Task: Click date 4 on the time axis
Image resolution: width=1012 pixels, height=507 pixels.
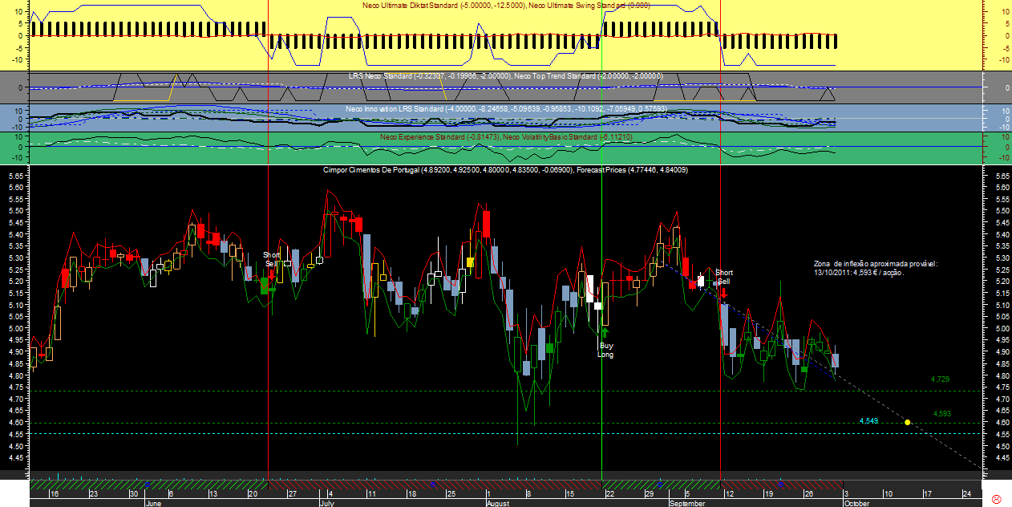Action: [330, 493]
